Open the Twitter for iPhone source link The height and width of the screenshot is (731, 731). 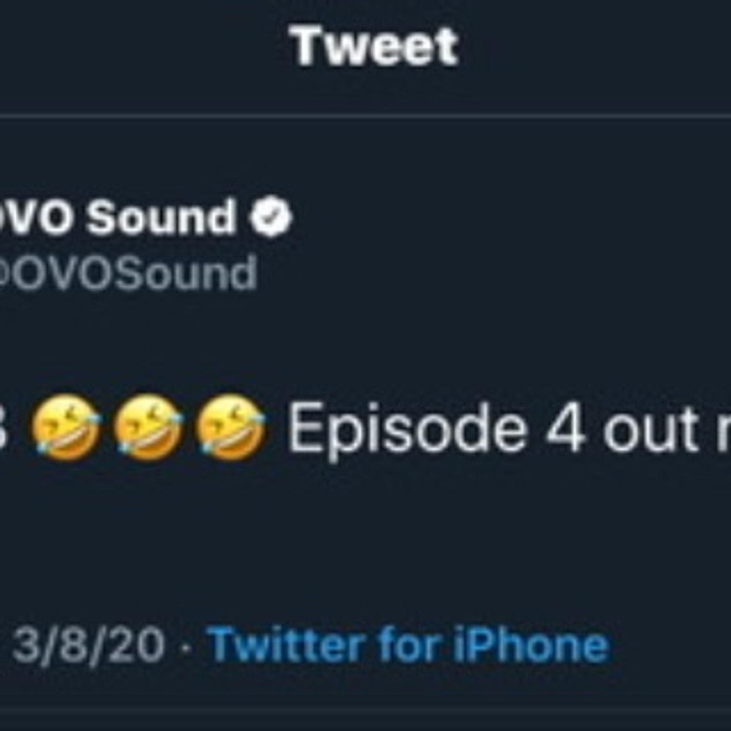point(408,645)
